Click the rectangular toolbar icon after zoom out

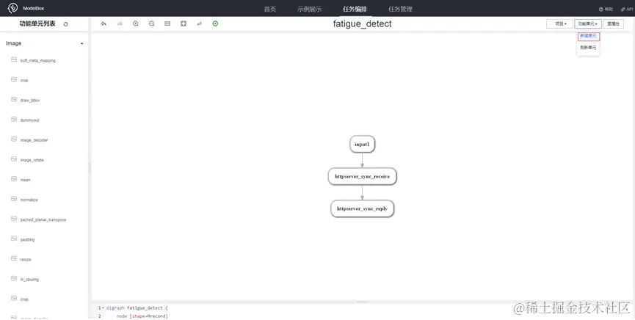coord(167,24)
